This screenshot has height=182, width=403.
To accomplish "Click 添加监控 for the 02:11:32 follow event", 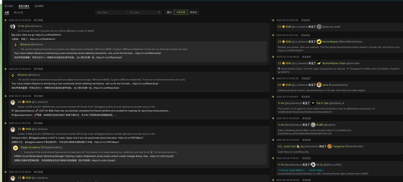I will [306, 35].
